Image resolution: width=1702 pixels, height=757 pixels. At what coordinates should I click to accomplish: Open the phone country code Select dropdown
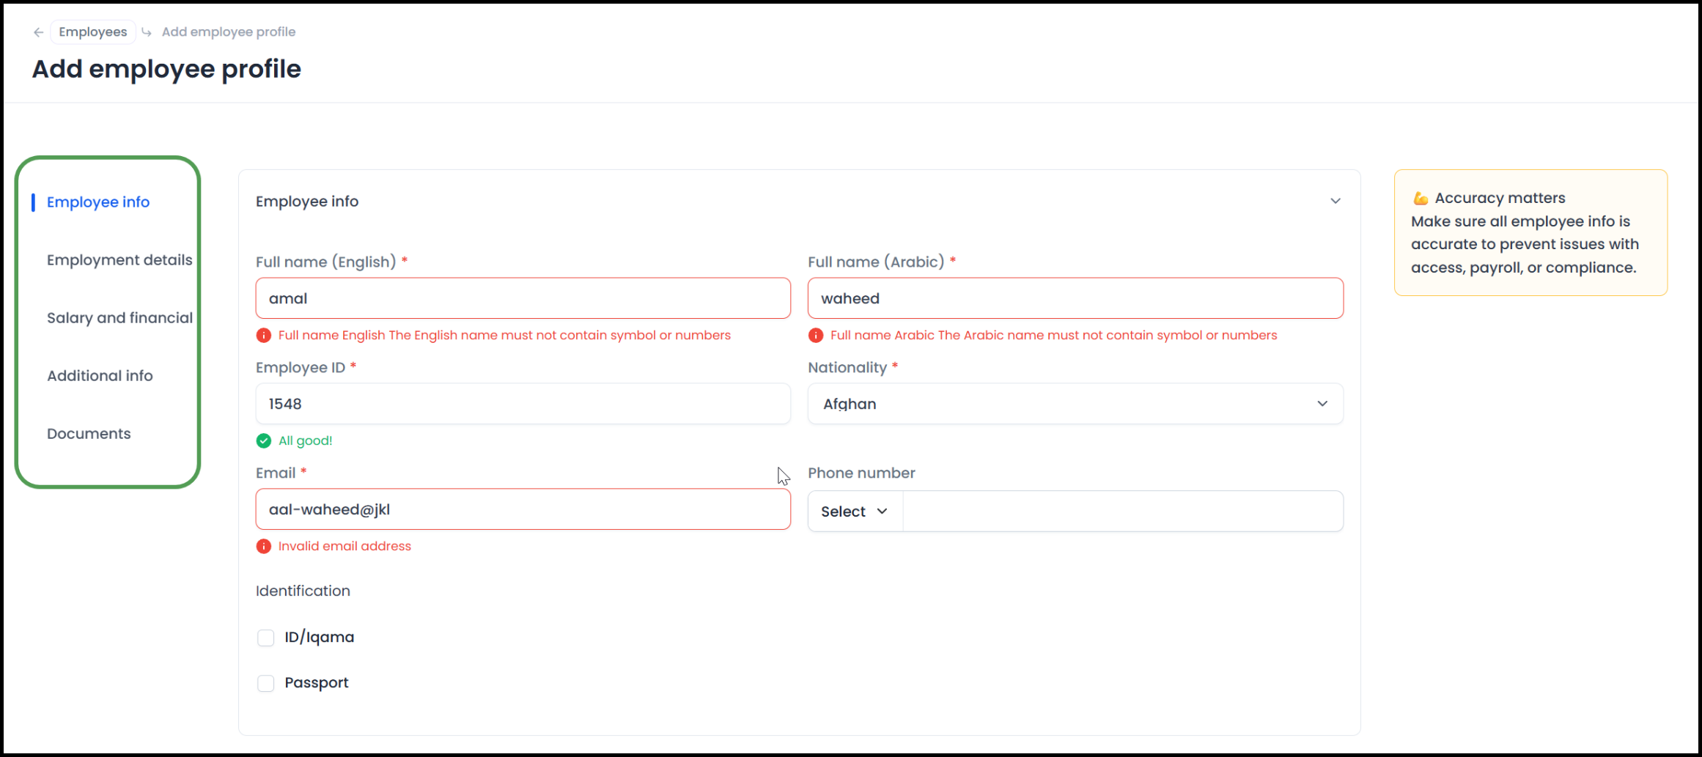pos(855,512)
